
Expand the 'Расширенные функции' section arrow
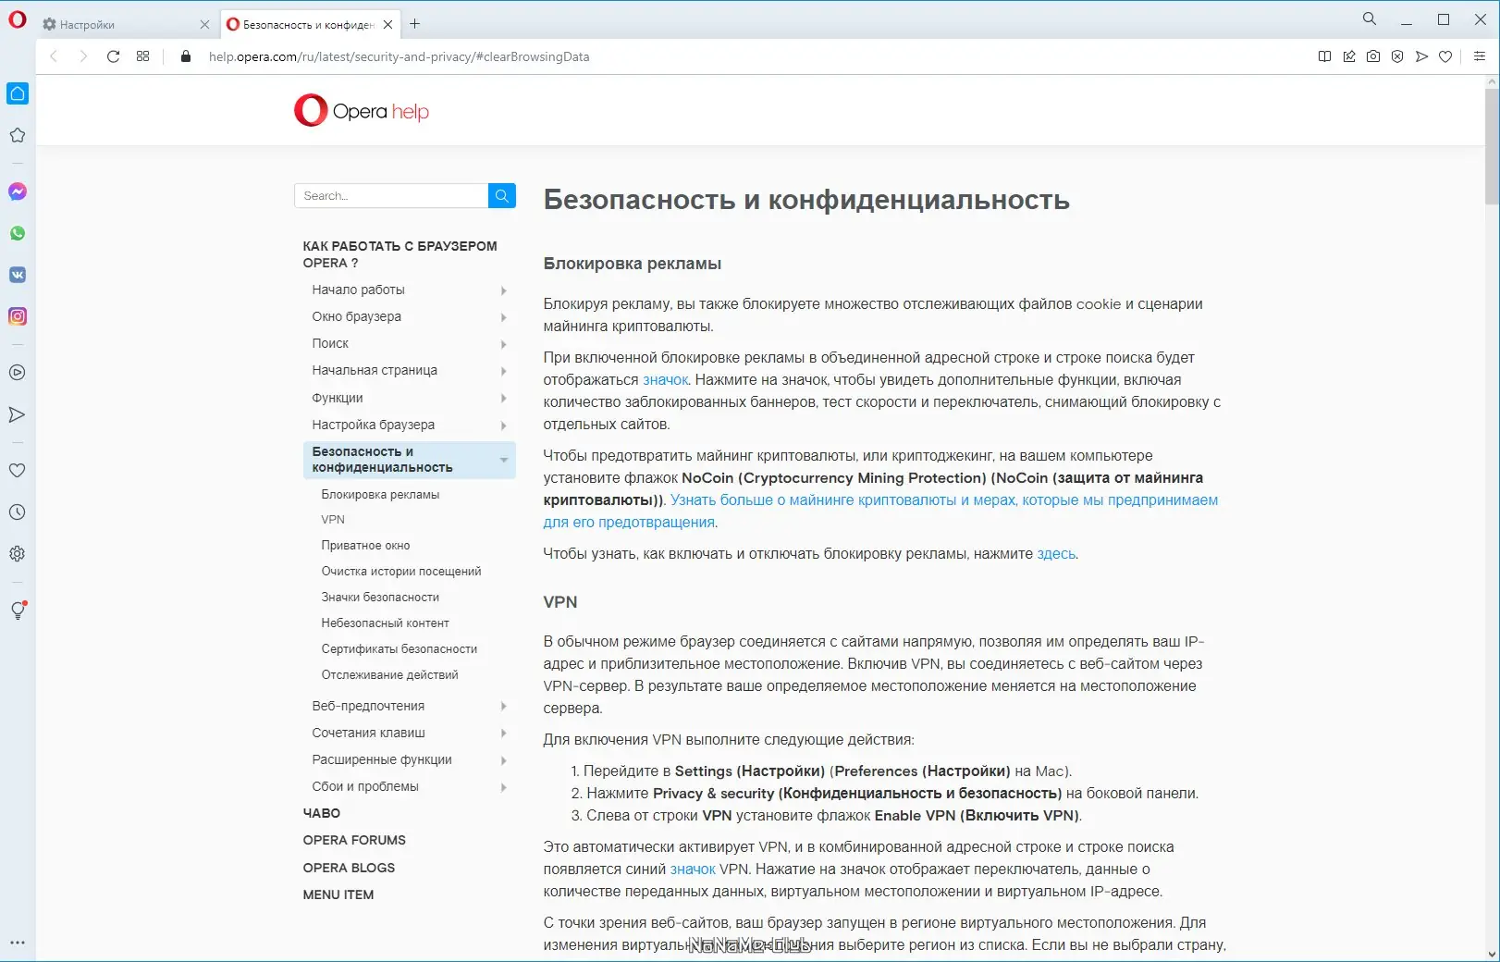pyautogui.click(x=504, y=760)
